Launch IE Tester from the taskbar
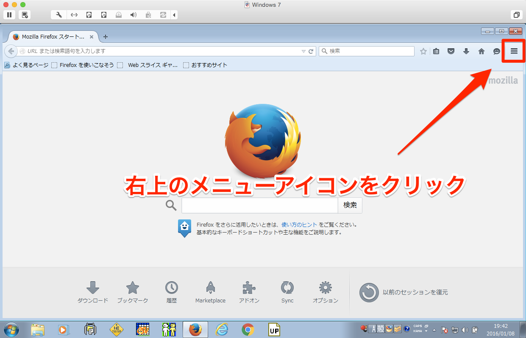The height and width of the screenshot is (338, 526). (x=116, y=329)
